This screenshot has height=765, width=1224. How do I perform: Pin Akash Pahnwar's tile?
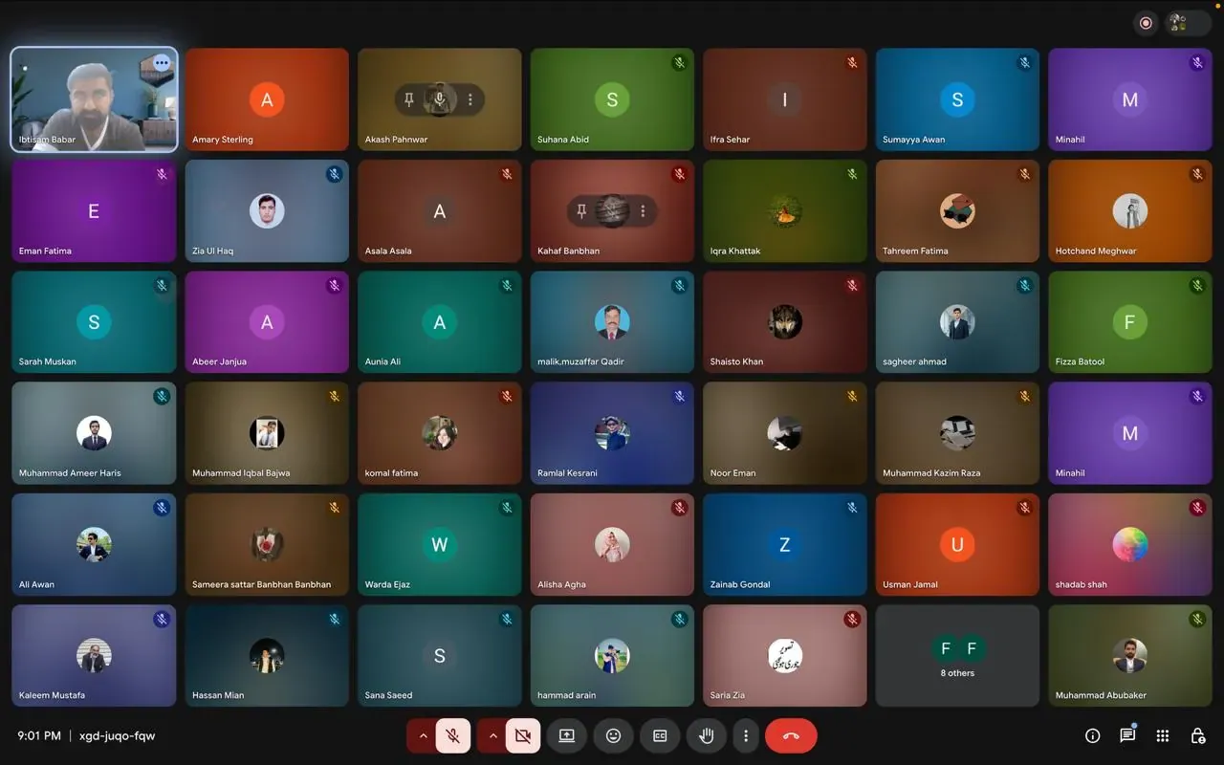coord(409,99)
